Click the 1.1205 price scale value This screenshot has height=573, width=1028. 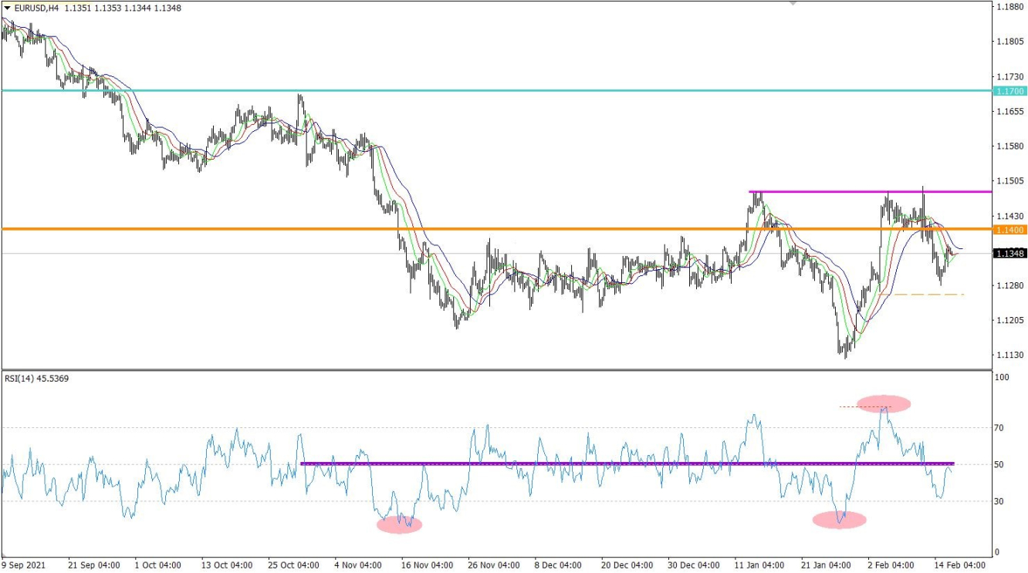click(x=1009, y=321)
